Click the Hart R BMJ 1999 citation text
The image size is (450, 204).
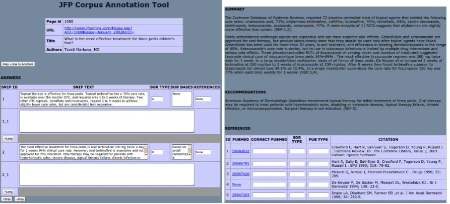coord(387,164)
